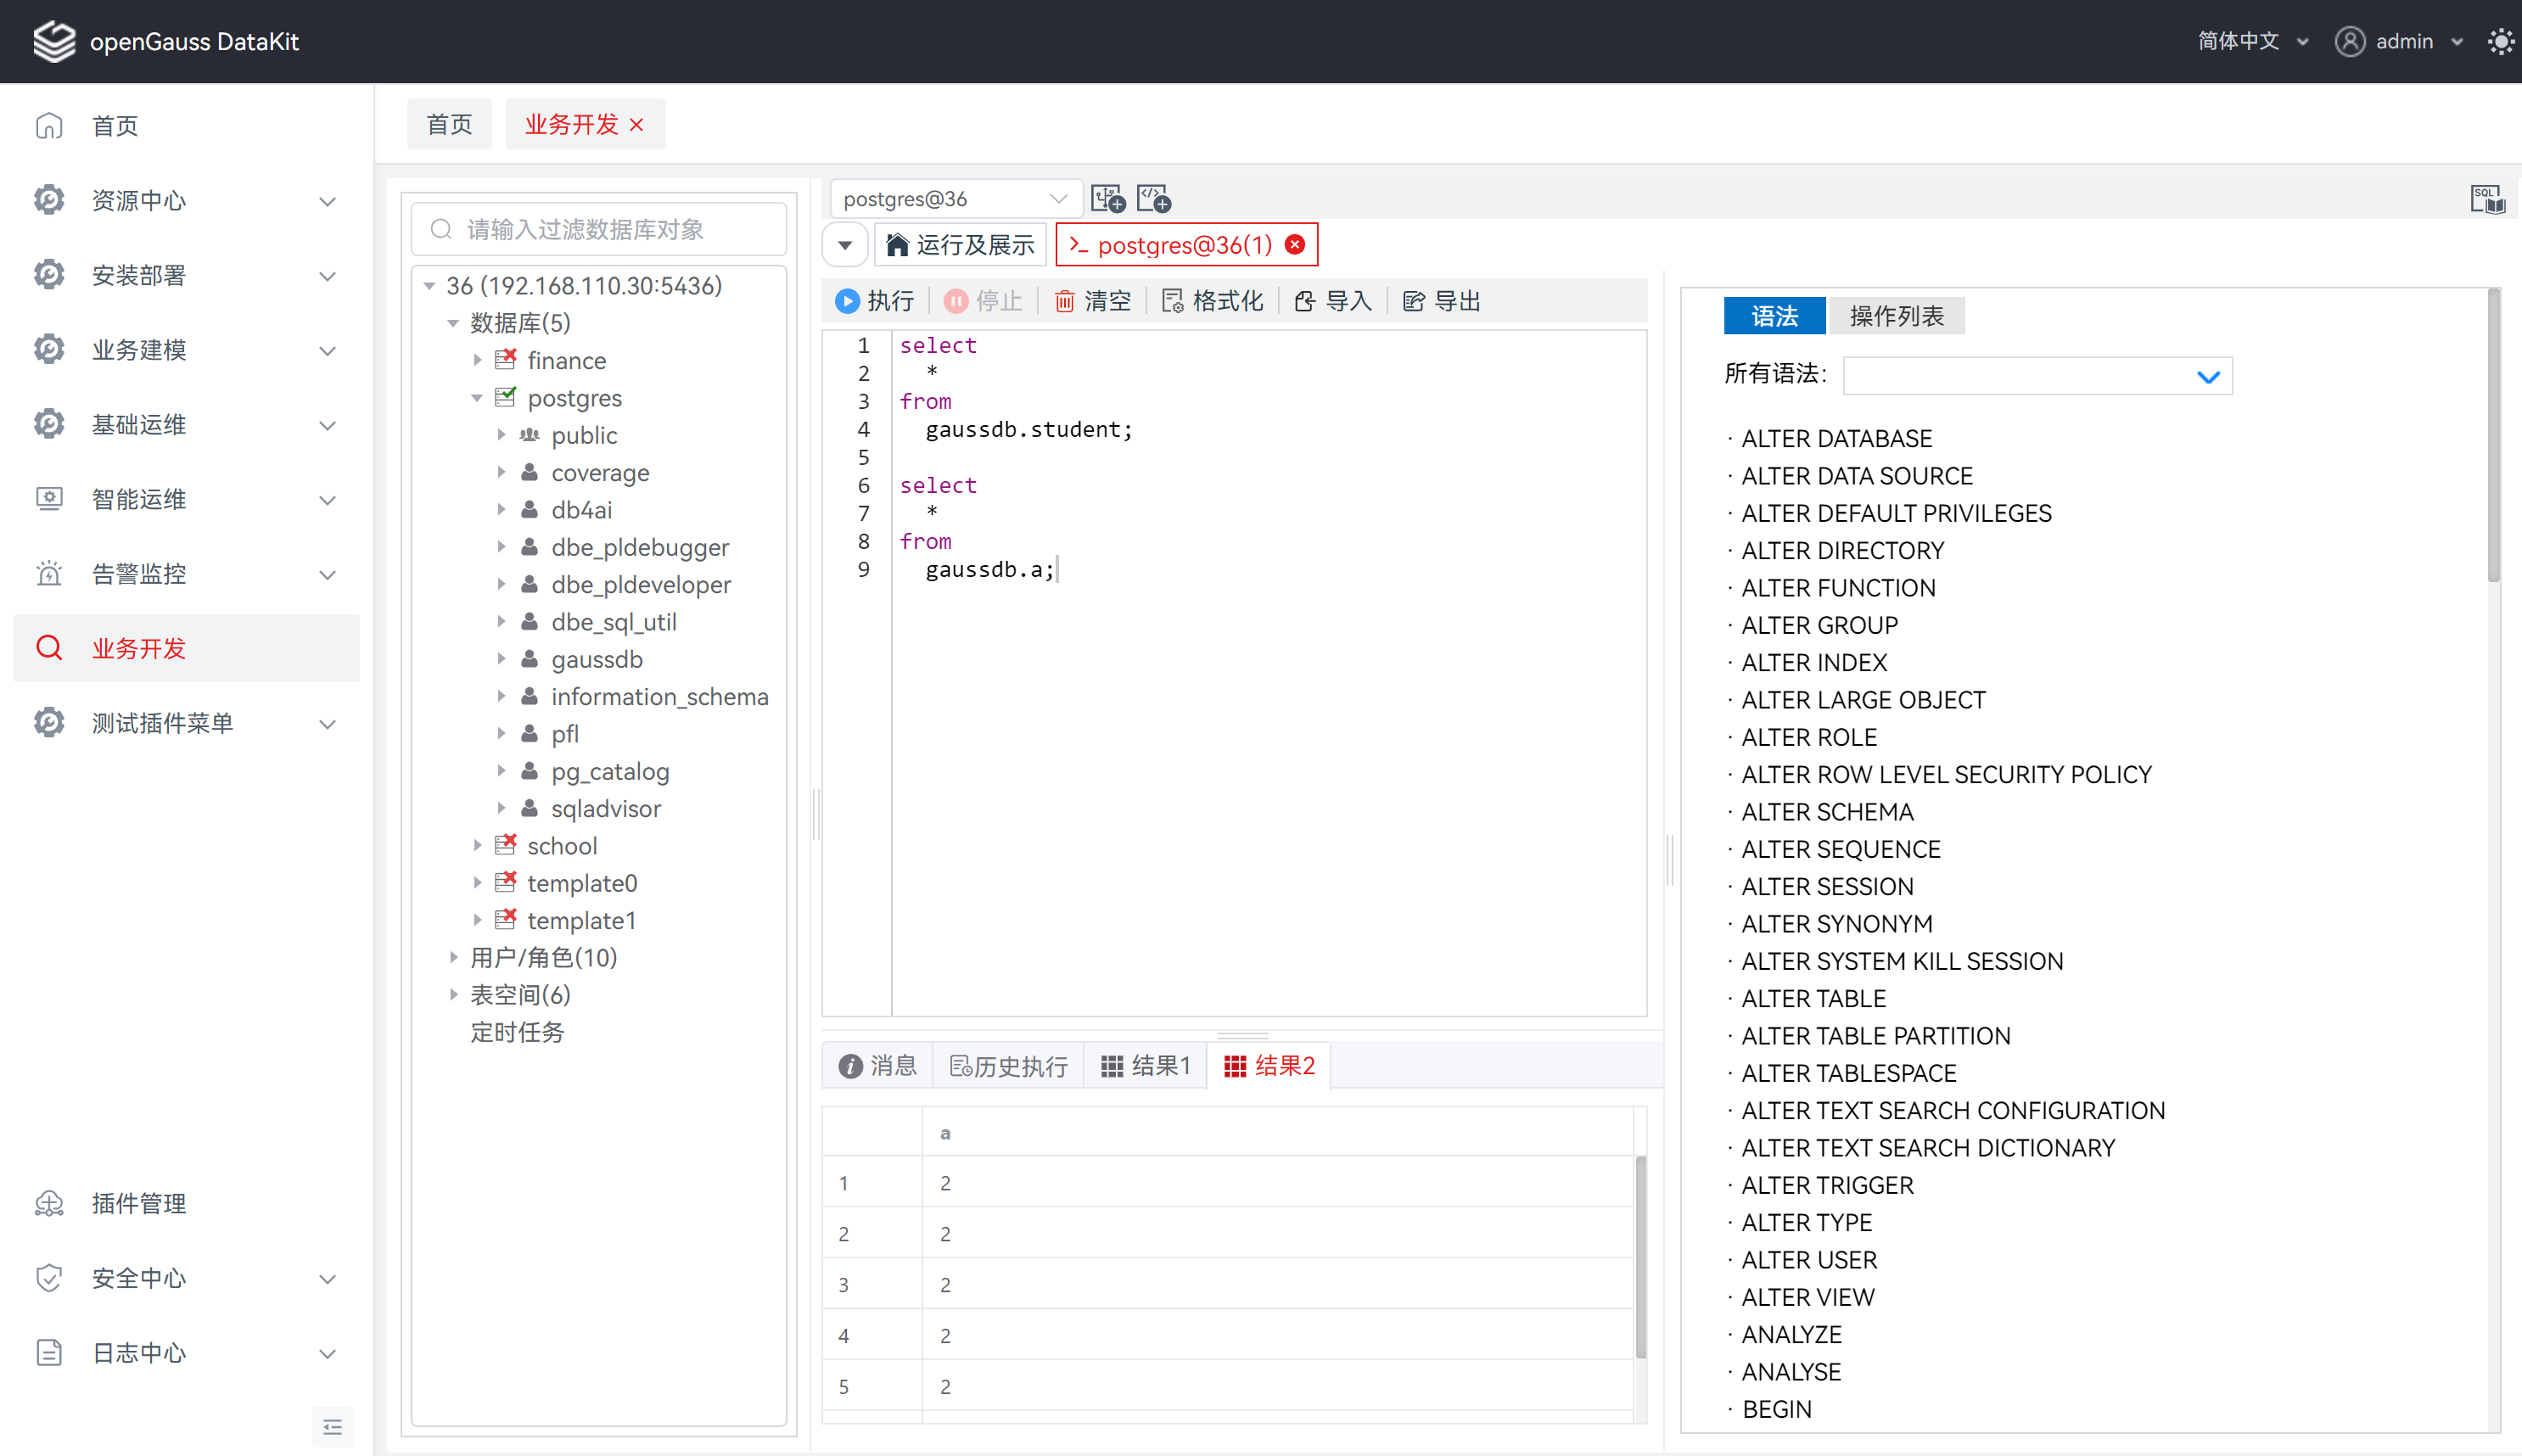The width and height of the screenshot is (2522, 1456).
Task: Open the admin user account icon
Action: point(2349,41)
